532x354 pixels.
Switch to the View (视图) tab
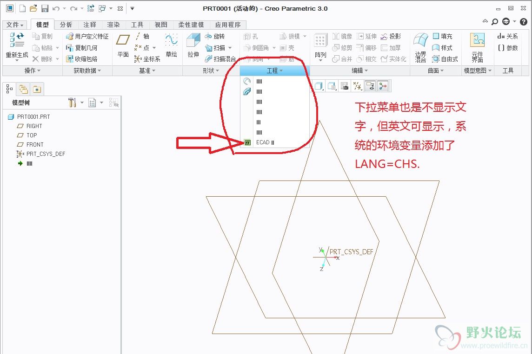pyautogui.click(x=161, y=25)
